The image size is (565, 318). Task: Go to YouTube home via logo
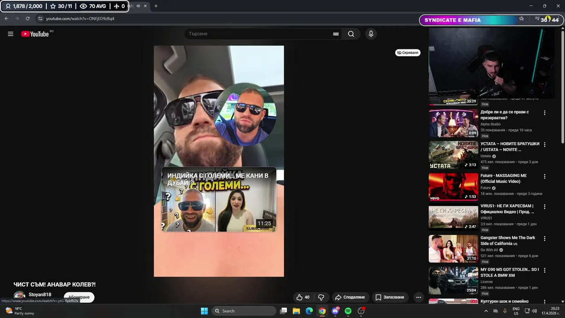pos(35,34)
